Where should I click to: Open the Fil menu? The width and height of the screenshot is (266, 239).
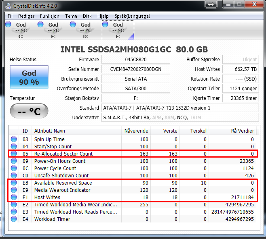click(10, 16)
